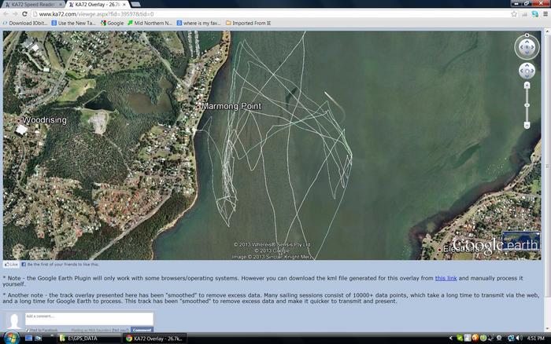
Task: Click the Add a comment text box
Action: [88, 318]
